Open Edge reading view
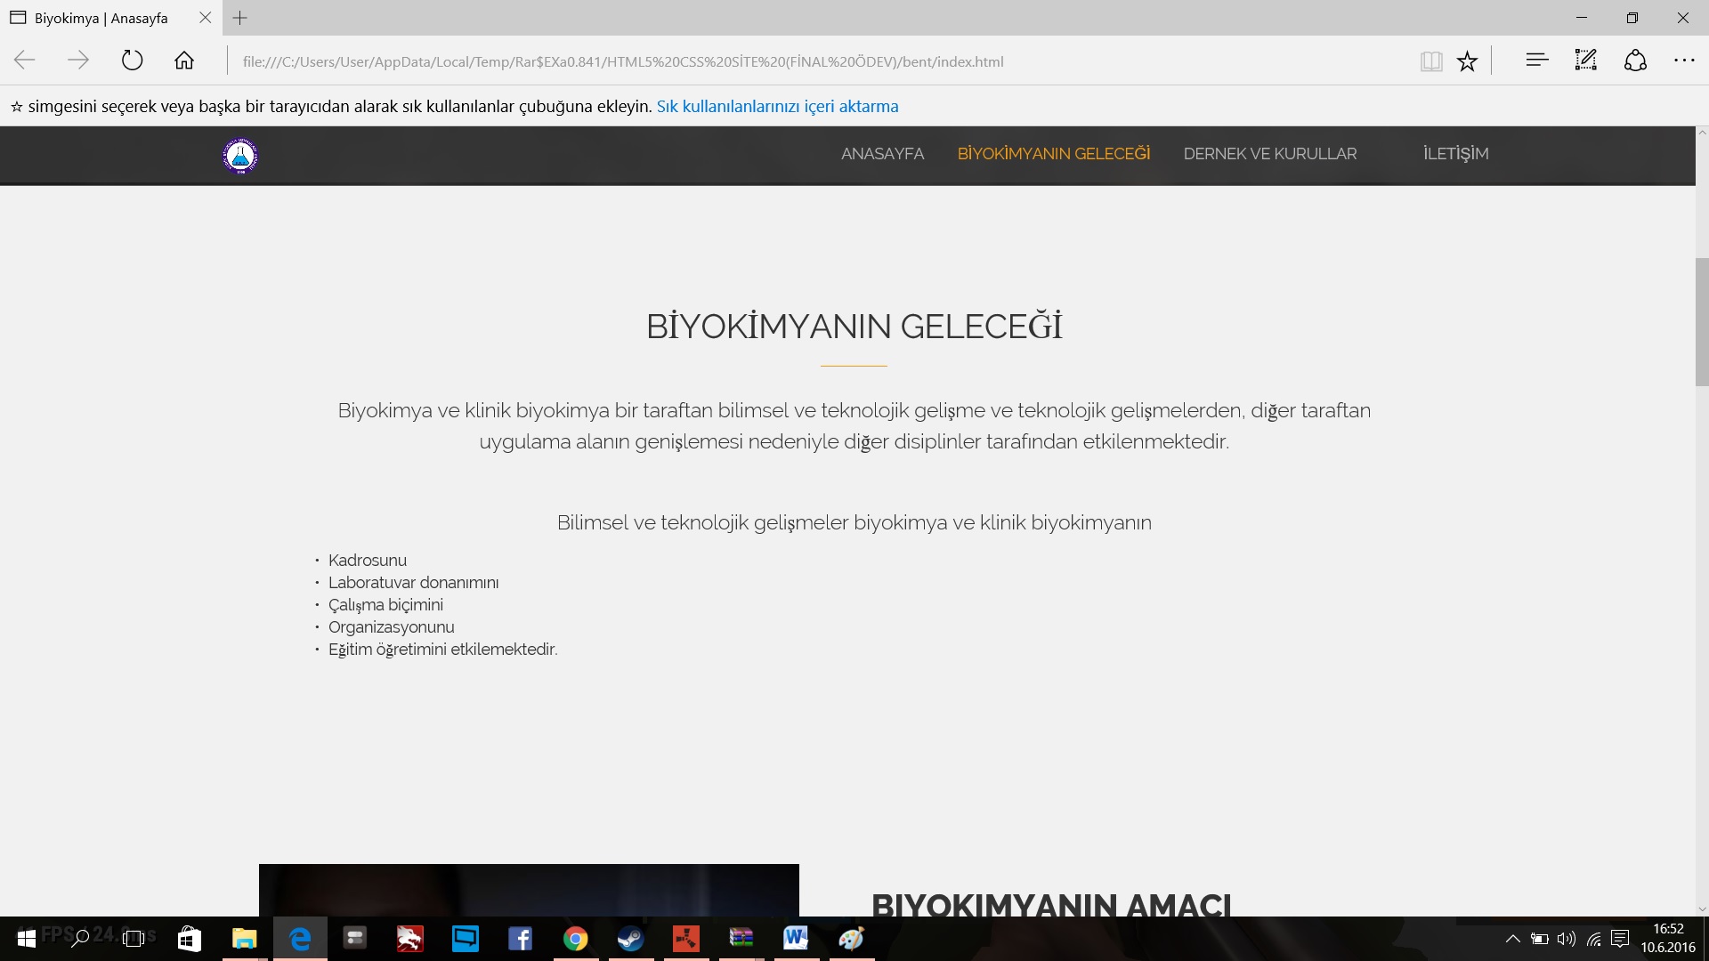1709x961 pixels. (x=1430, y=61)
